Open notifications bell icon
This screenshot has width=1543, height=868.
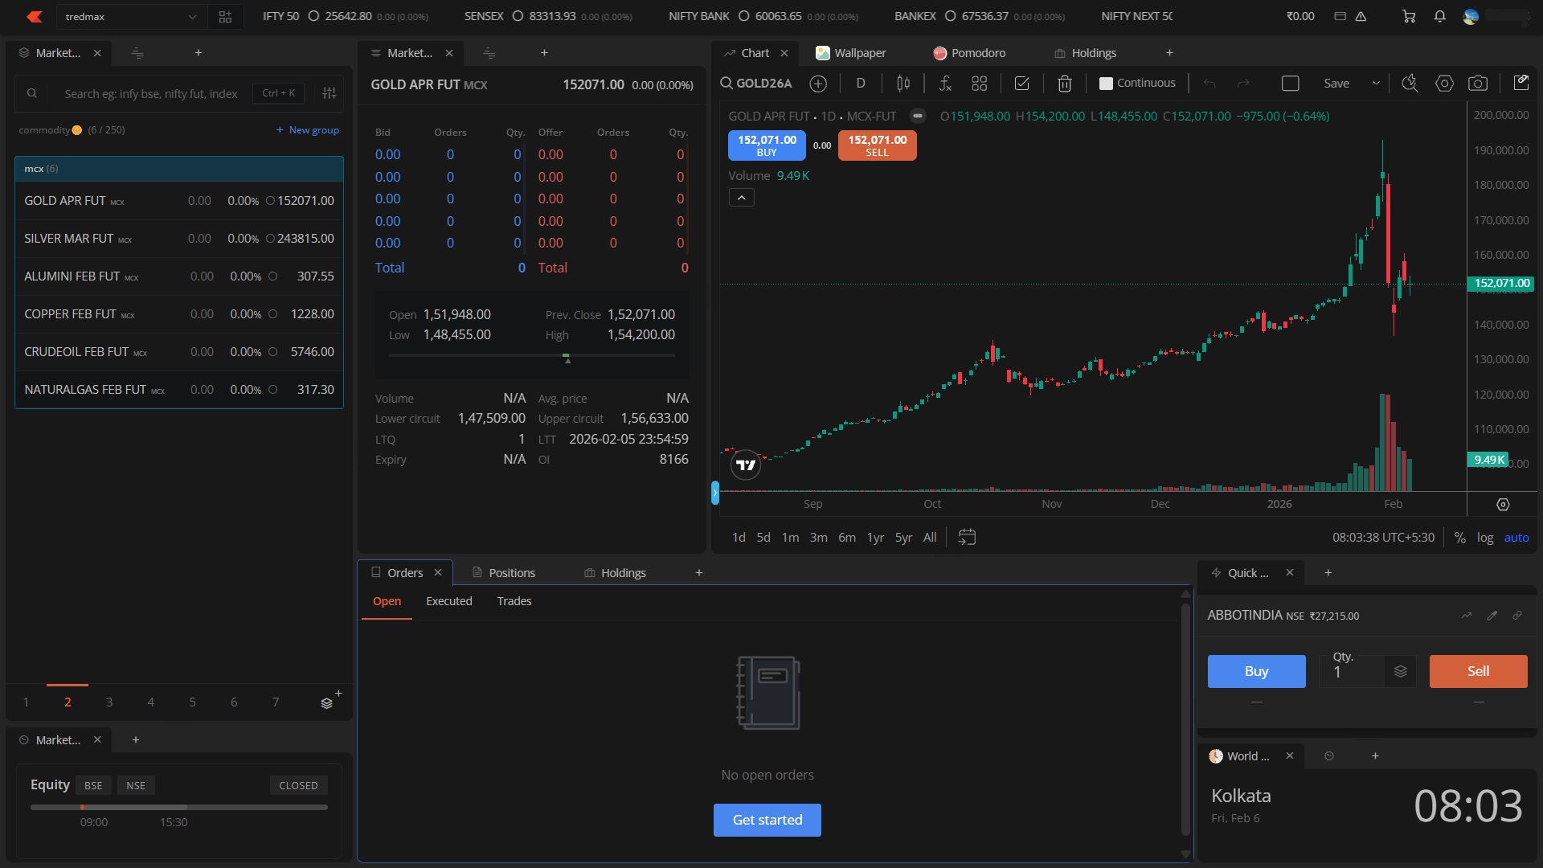pos(1439,16)
